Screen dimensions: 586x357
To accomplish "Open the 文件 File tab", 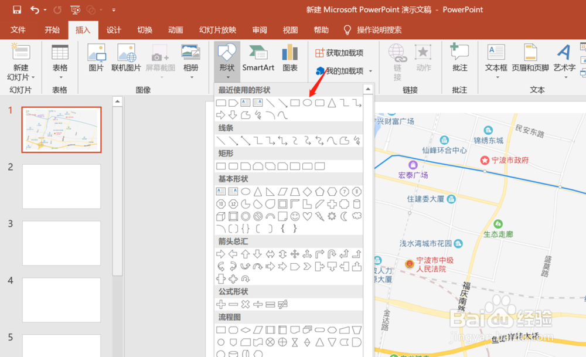I will pyautogui.click(x=18, y=30).
